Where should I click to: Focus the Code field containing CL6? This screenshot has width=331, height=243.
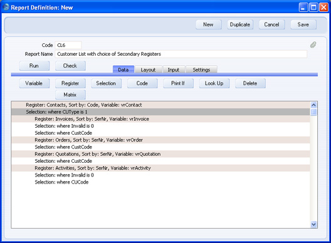click(68, 45)
